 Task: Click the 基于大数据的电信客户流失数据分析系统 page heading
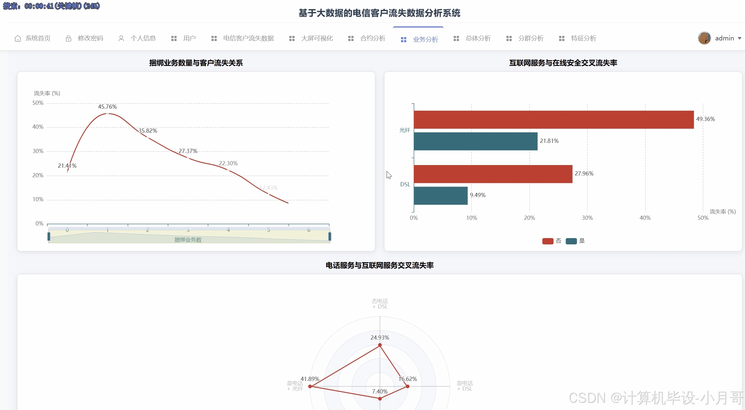(379, 13)
